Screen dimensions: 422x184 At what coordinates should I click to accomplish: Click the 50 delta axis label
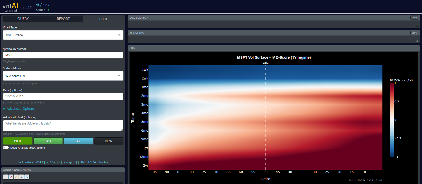click(265, 172)
